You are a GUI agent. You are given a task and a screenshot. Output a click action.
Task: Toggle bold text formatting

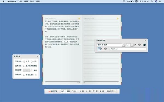[136, 45]
